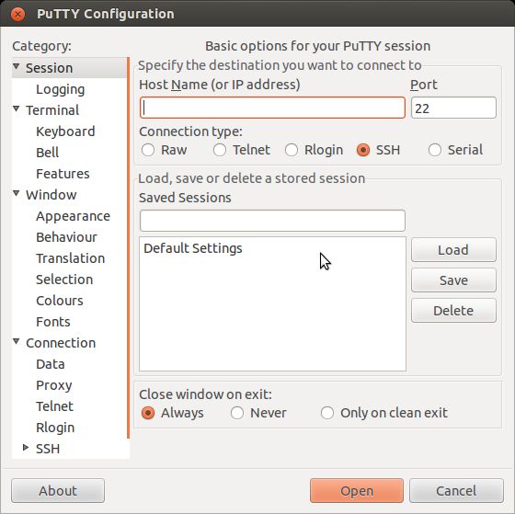The height and width of the screenshot is (514, 515).
Task: Click the Save session button
Action: [x=453, y=280]
